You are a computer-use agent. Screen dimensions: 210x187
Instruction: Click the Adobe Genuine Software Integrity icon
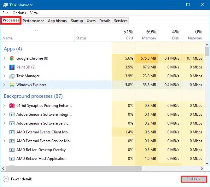pos(12,114)
